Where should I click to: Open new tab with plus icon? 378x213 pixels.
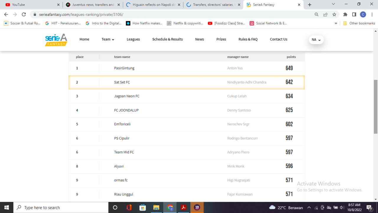(309, 5)
